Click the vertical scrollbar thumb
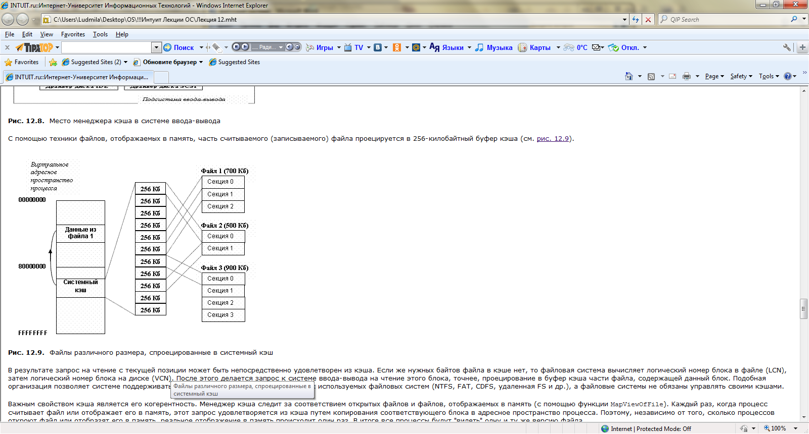 pos(803,309)
